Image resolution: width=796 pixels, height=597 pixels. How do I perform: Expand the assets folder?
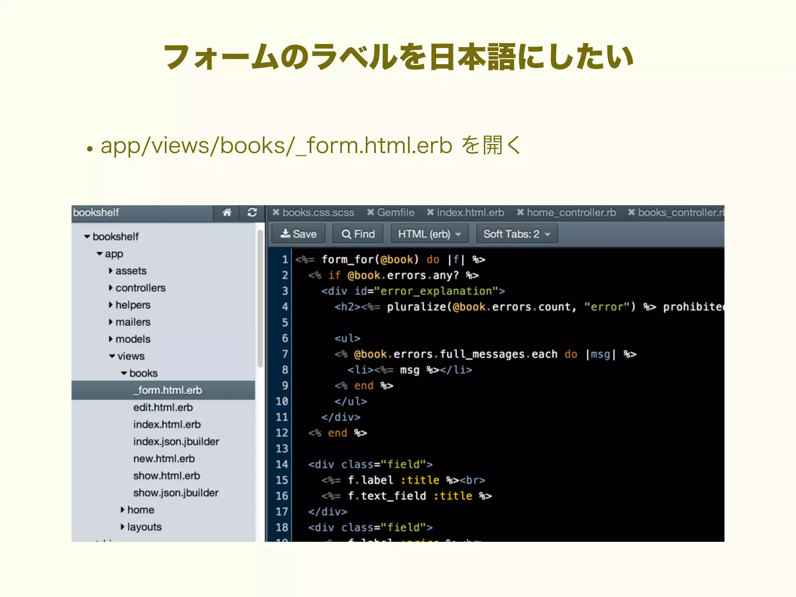click(111, 271)
